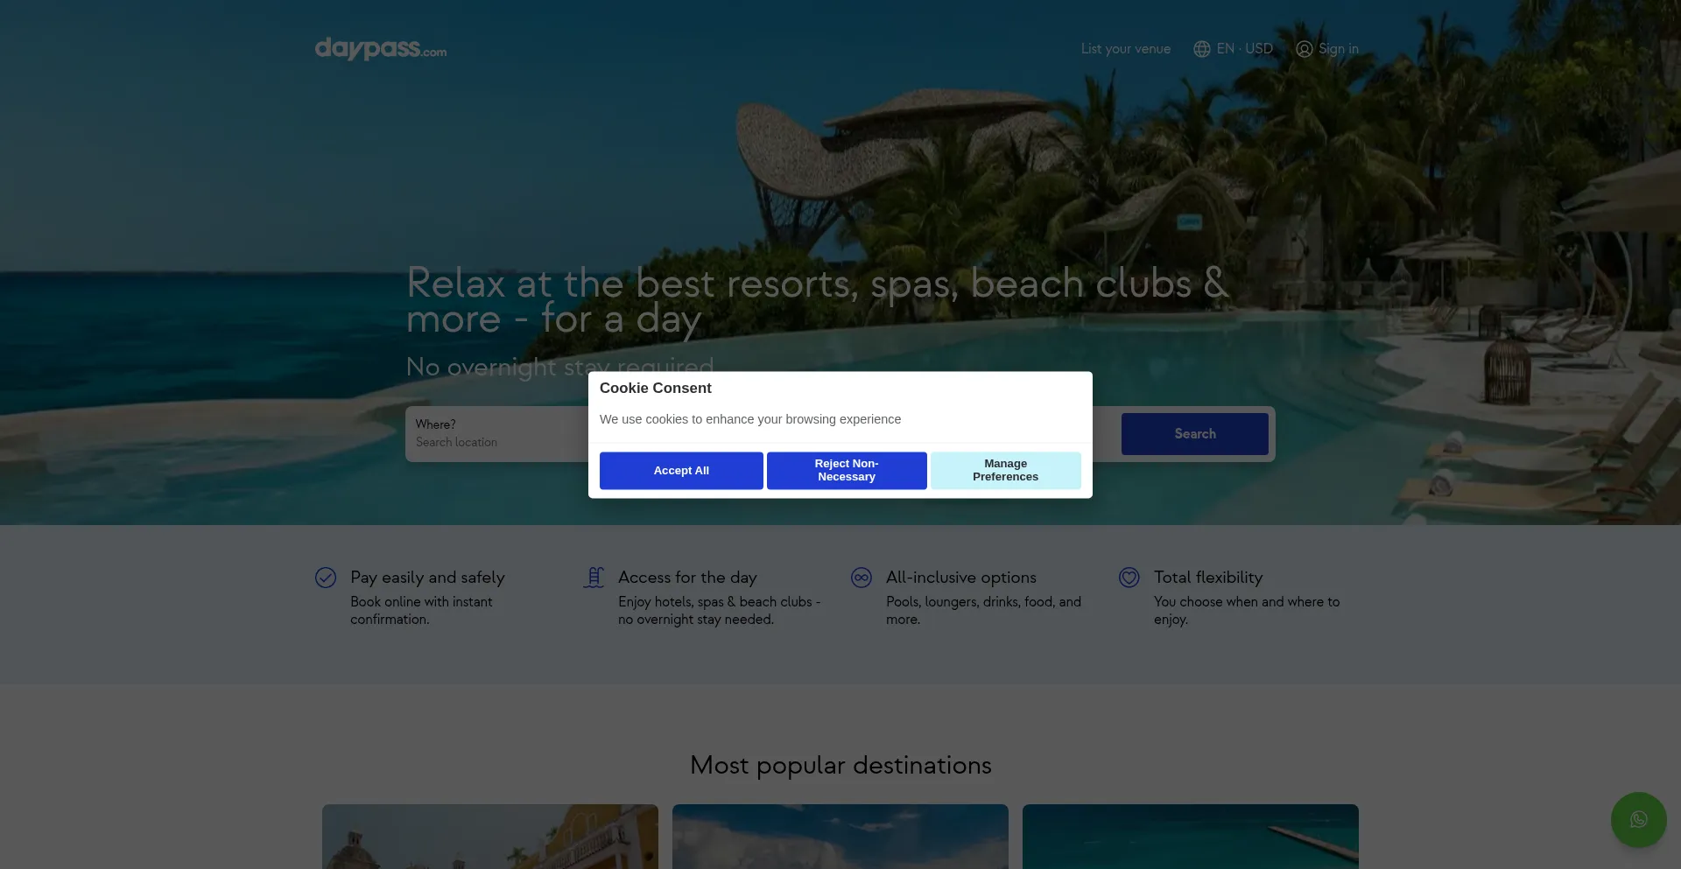Click the Most popular destinations heading
Viewport: 1681px width, 869px height.
coord(840,765)
